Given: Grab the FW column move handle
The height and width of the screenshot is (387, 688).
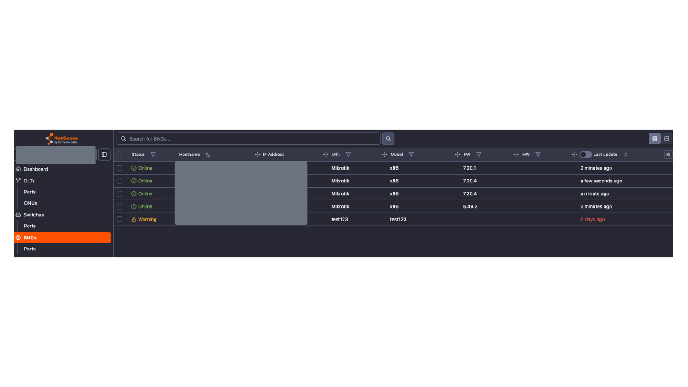Looking at the screenshot, I should coord(457,155).
